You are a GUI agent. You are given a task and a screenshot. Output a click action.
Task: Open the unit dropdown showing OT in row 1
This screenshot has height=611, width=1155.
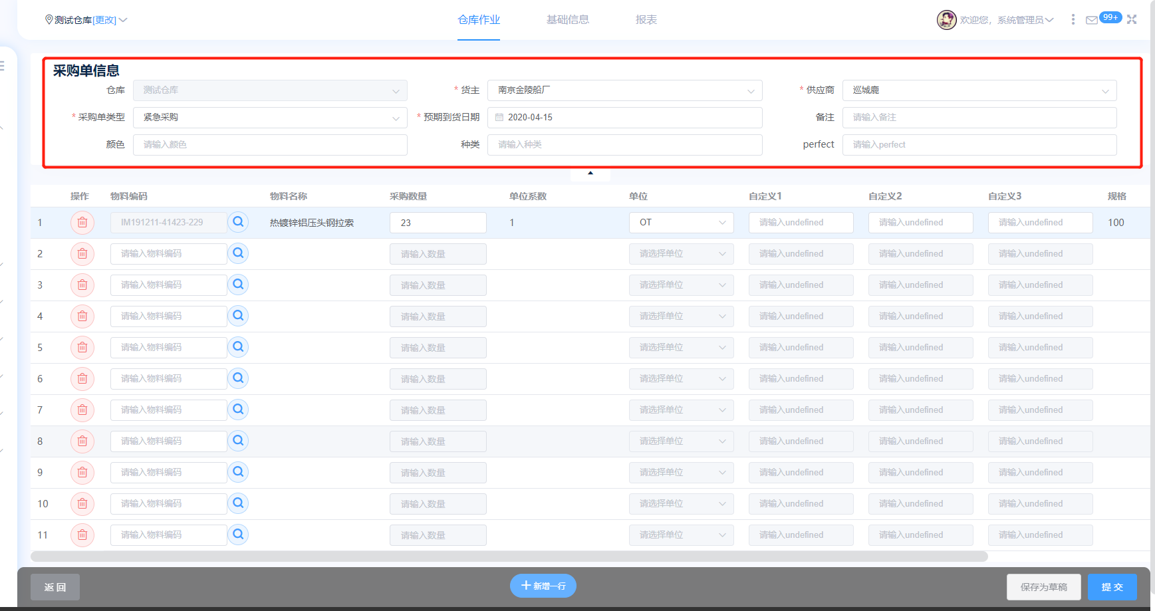coord(681,223)
